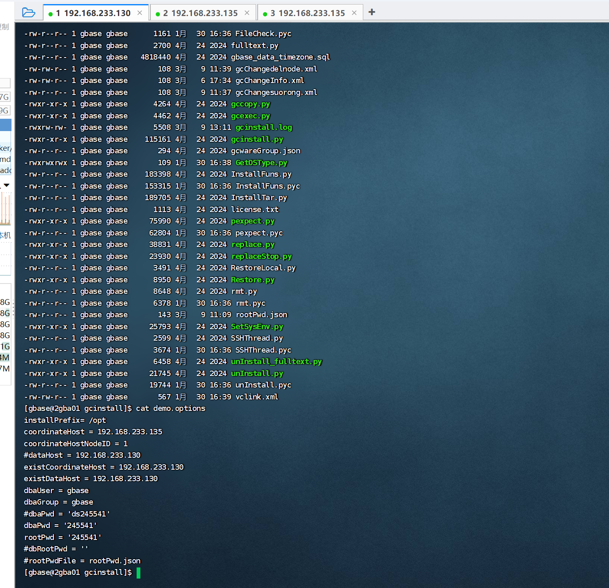The width and height of the screenshot is (609, 588).
Task: Click the green terminal cursor at prompt
Action: point(138,573)
